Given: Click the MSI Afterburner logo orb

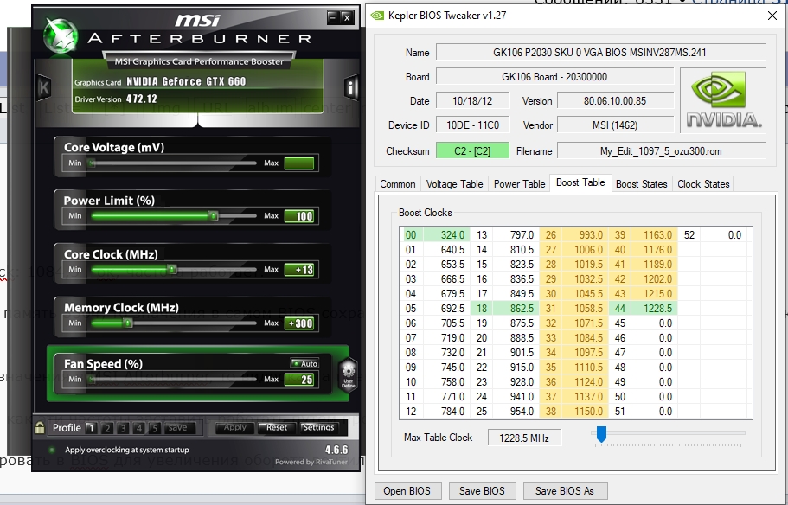Looking at the screenshot, I should 61,36.
